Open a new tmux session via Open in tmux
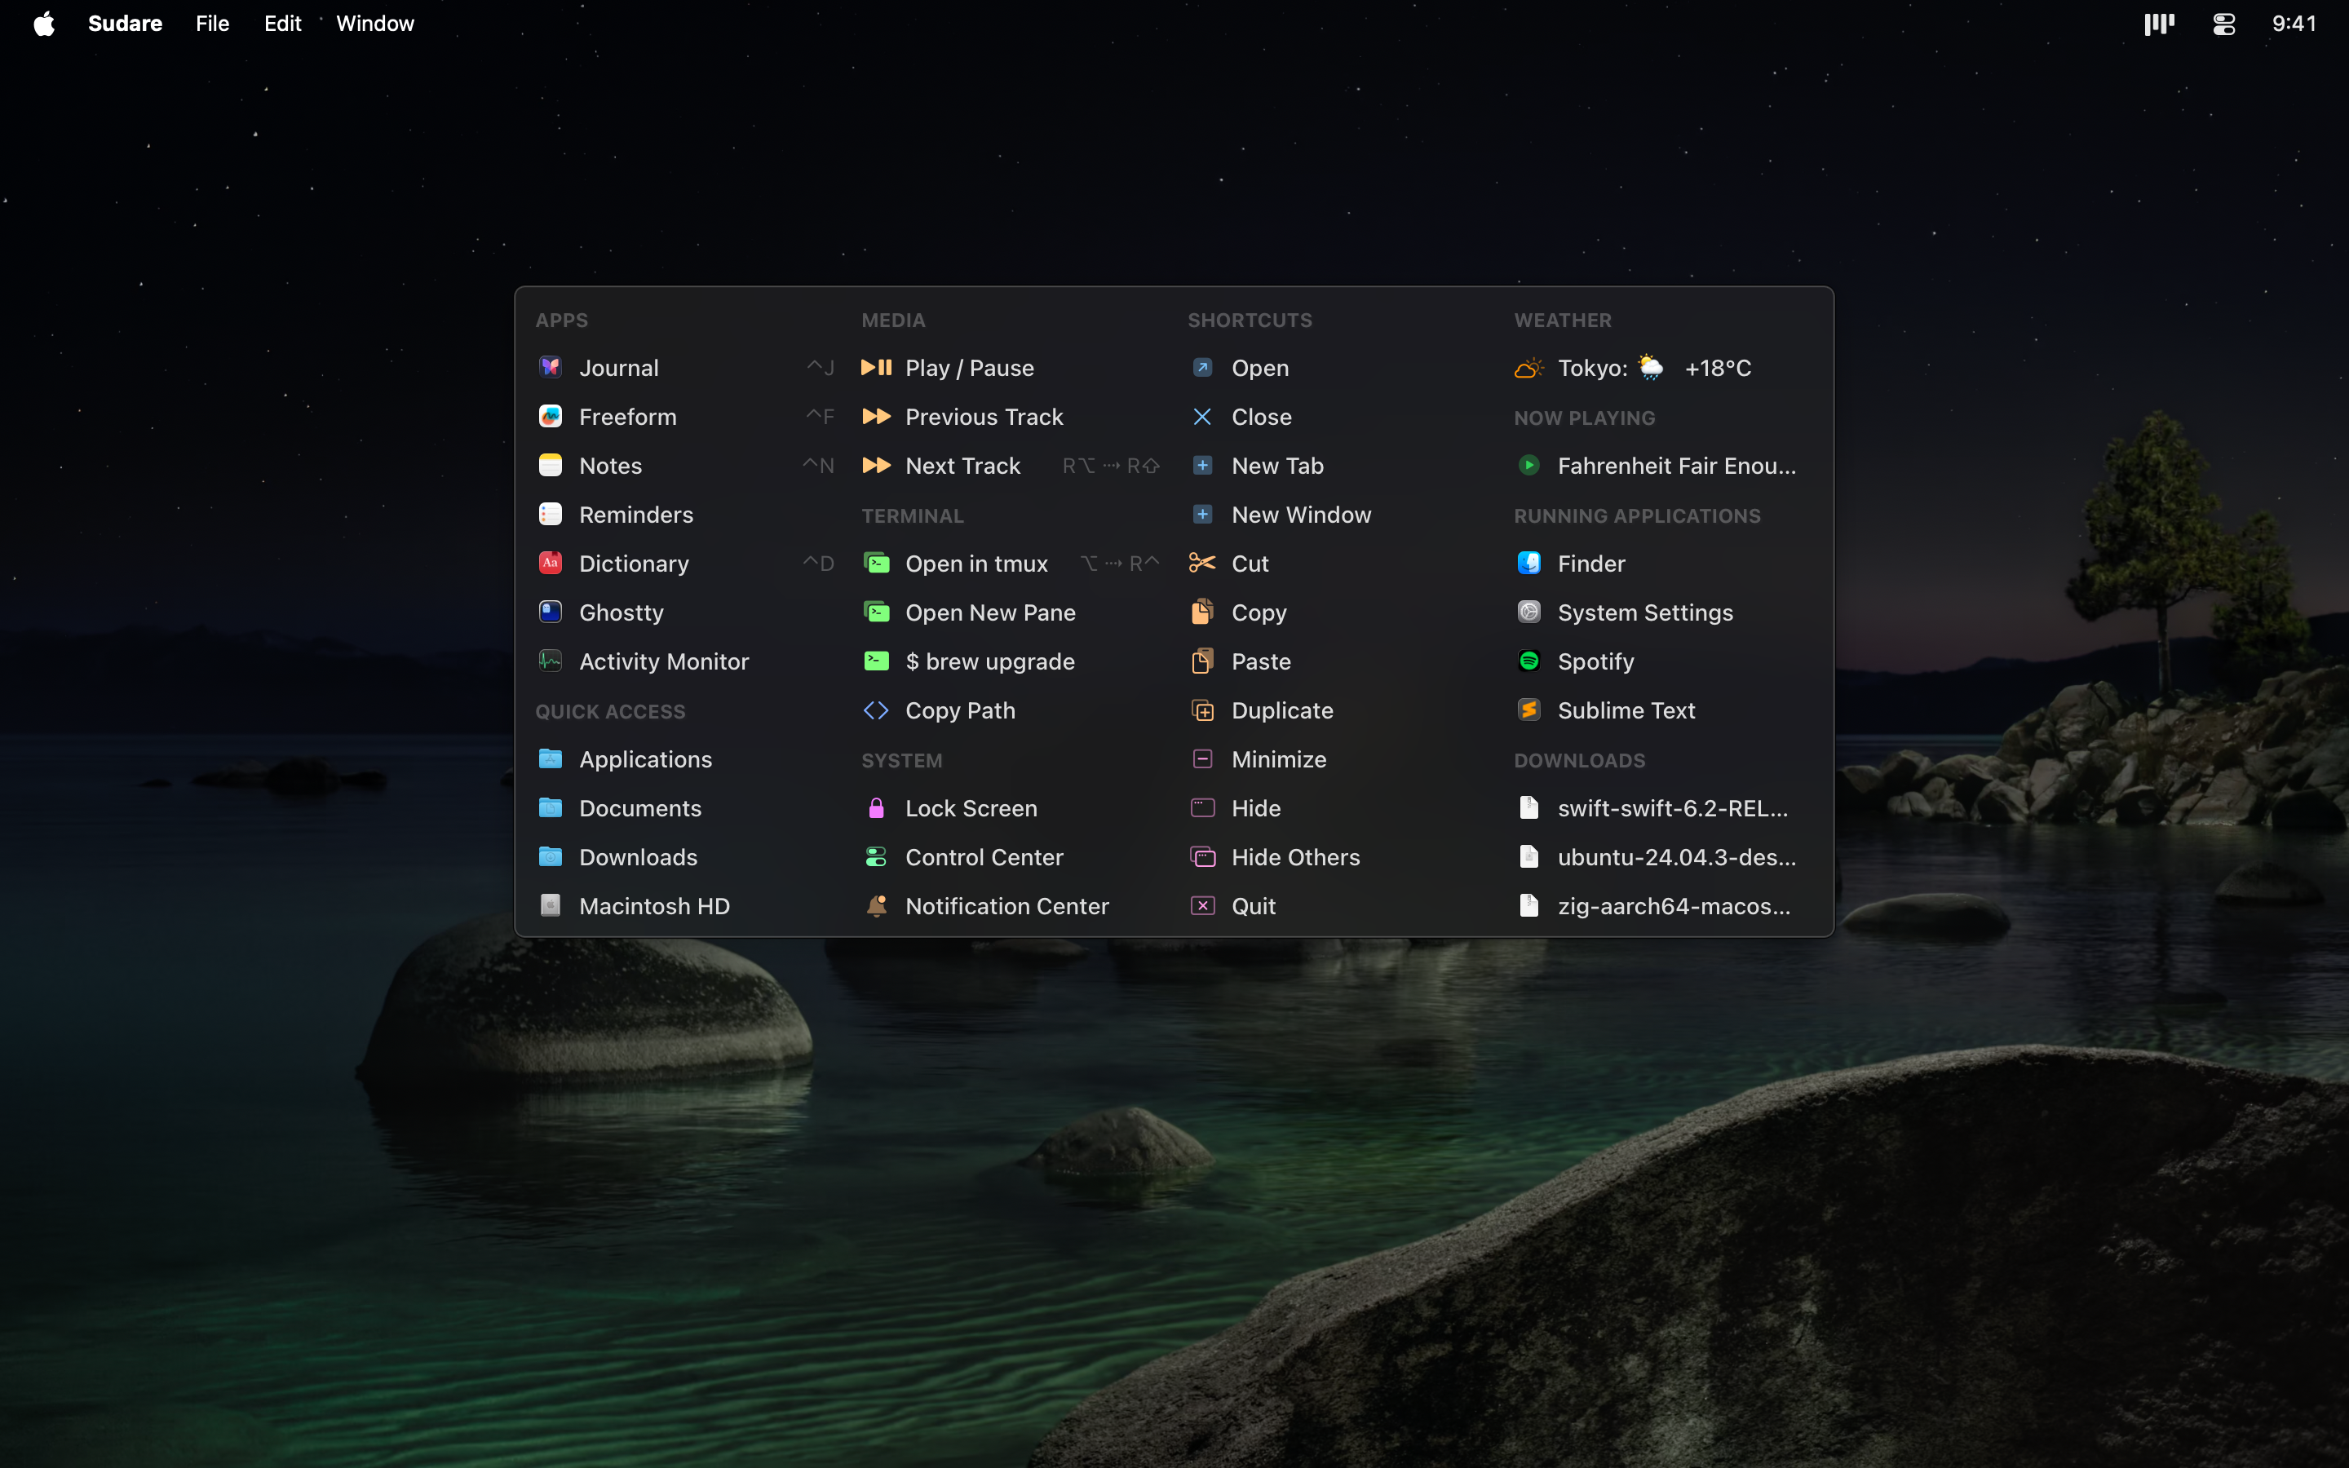Screen dimensions: 2349x1468 [976, 563]
